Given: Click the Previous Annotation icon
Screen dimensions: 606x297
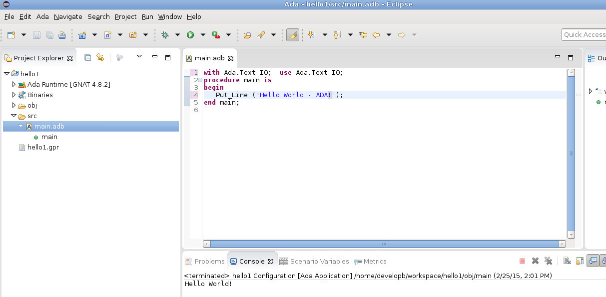Looking at the screenshot, I should [x=337, y=35].
